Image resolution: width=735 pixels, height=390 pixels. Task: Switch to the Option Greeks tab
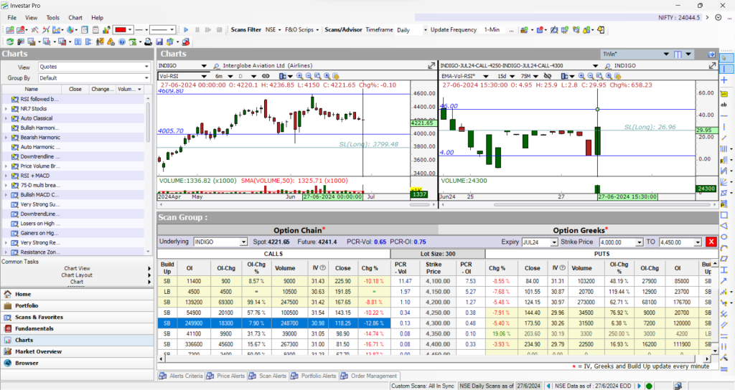point(580,230)
